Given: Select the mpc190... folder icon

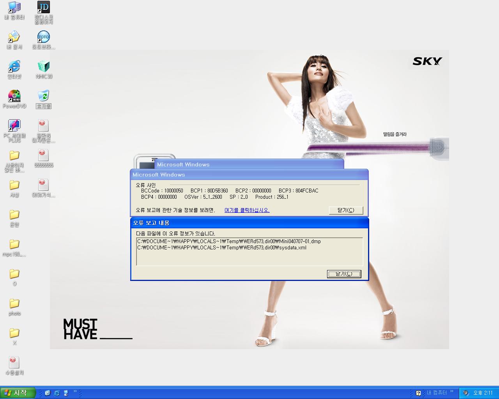Looking at the screenshot, I should (14, 248).
